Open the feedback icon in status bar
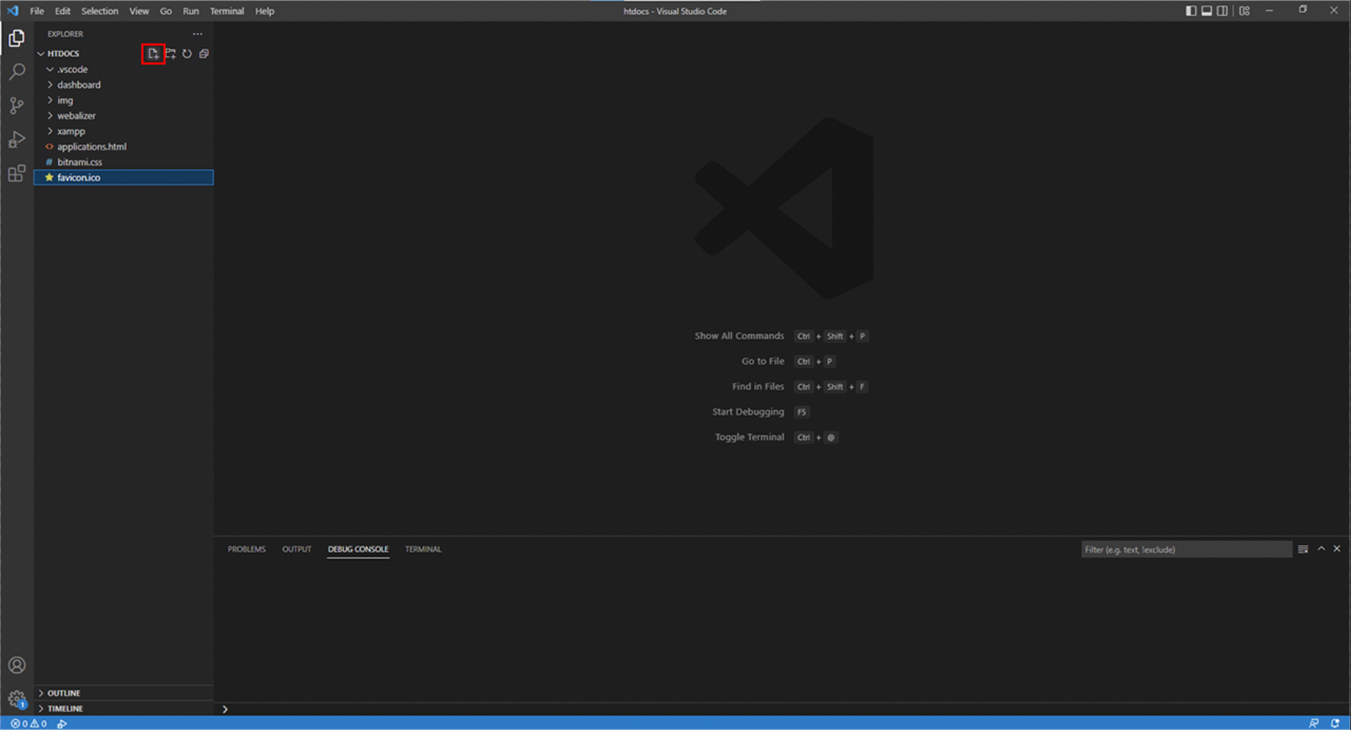Viewport: 1351px width, 730px height. point(1314,723)
